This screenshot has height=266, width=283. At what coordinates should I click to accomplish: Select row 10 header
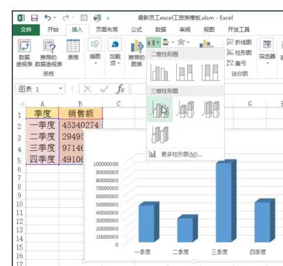(x=19, y=204)
